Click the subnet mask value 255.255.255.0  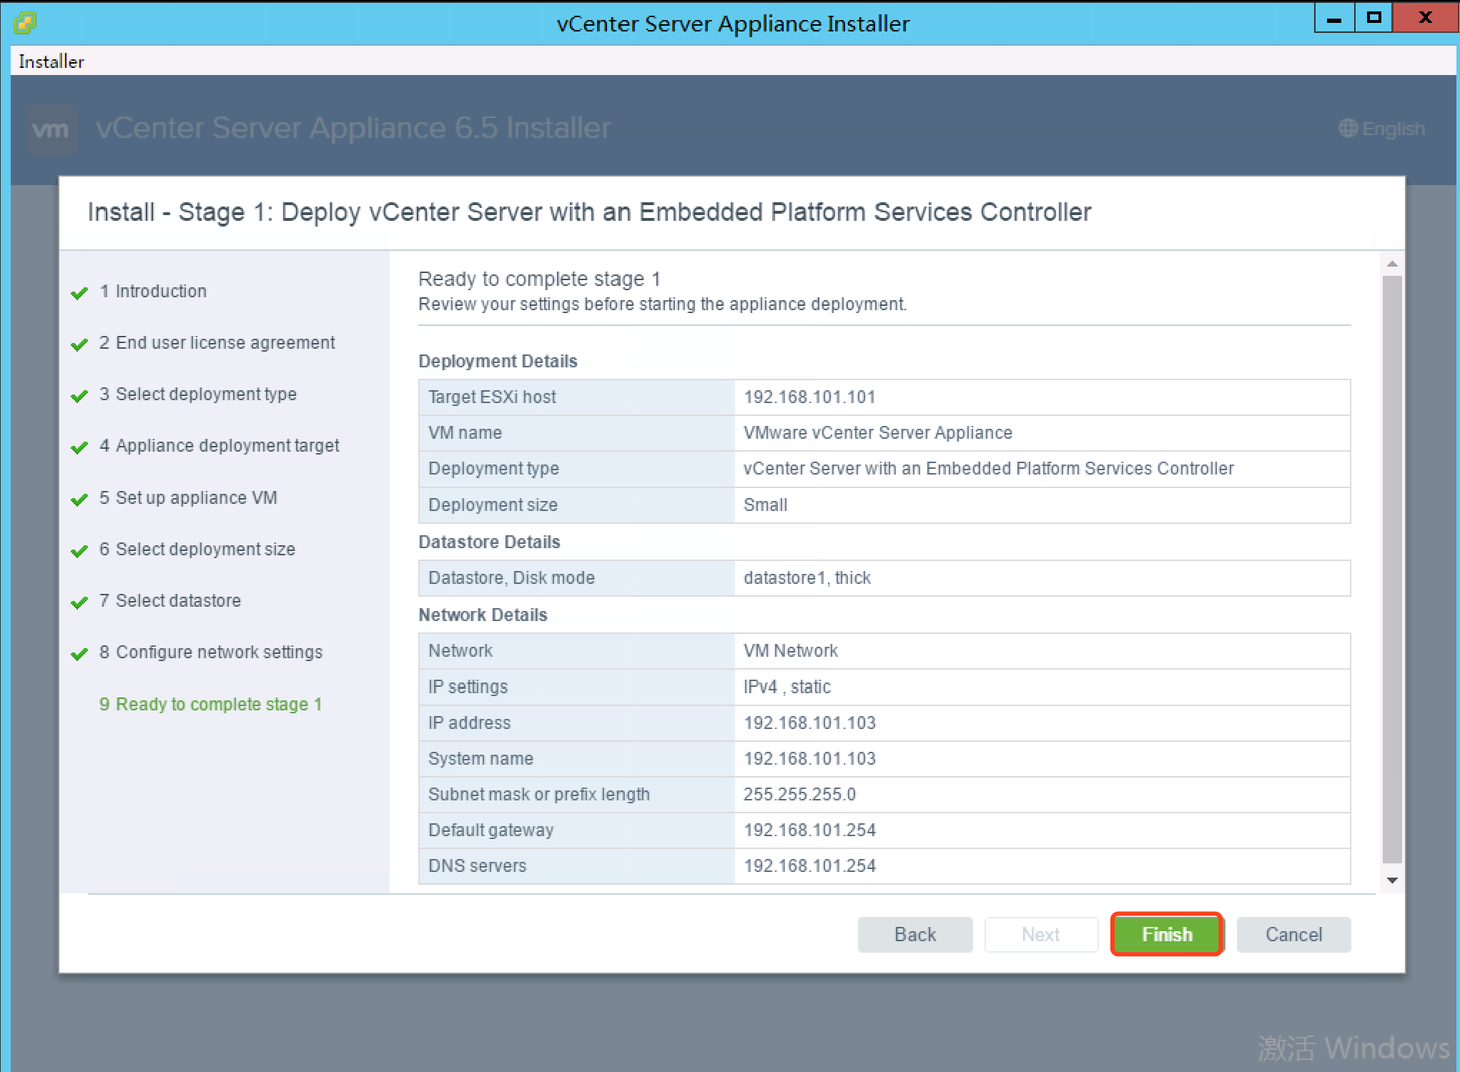799,794
